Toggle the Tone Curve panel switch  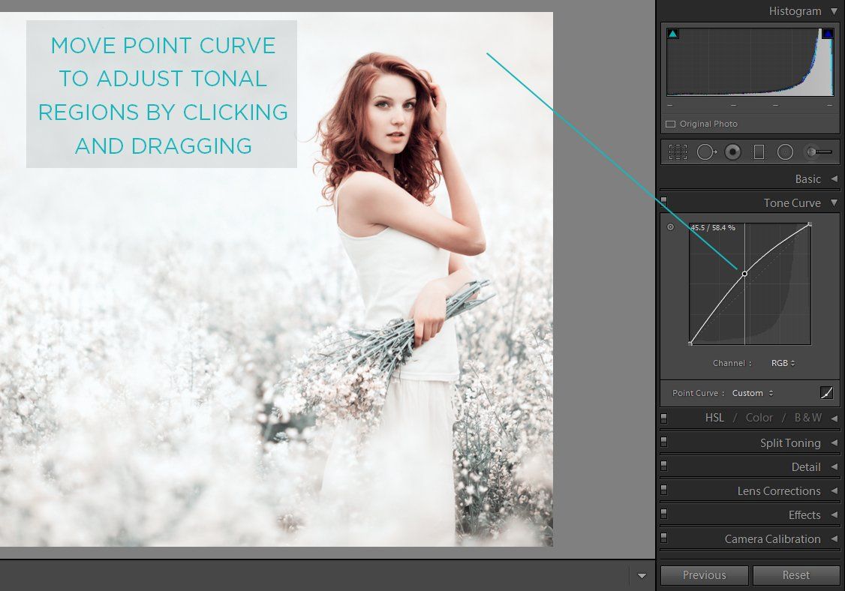(664, 201)
